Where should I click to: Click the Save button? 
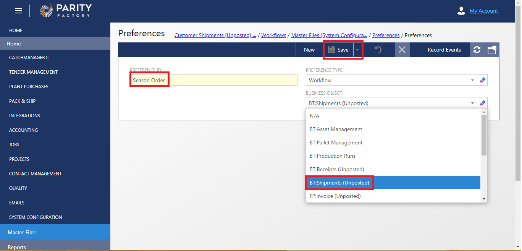click(339, 50)
